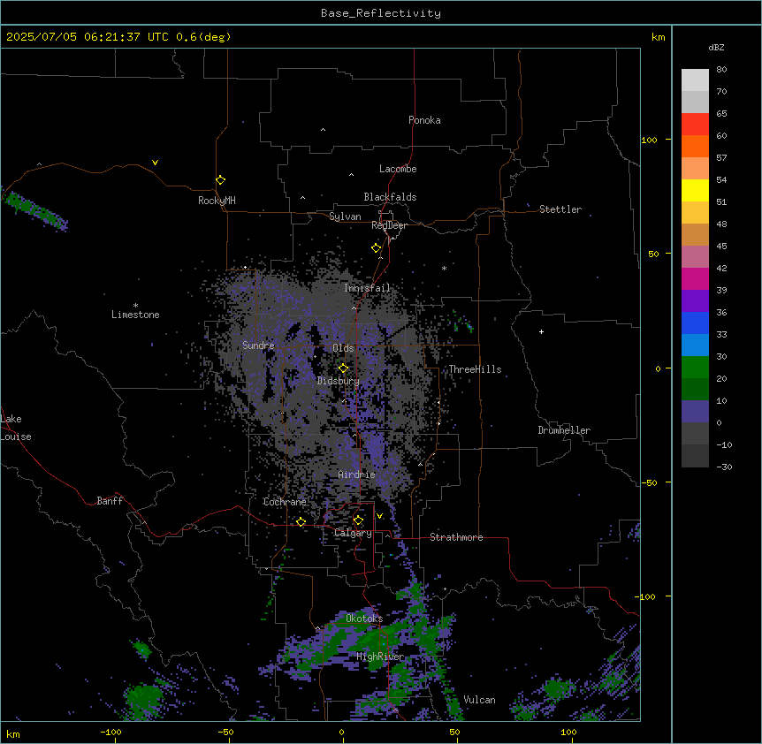762x744 pixels.
Task: Select the Didsbury label
Action: [x=339, y=381]
